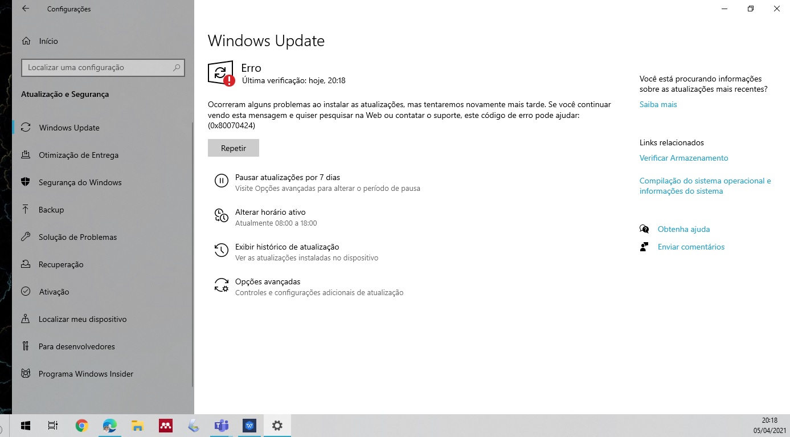Open Microsoft Teams from the taskbar

click(x=221, y=426)
